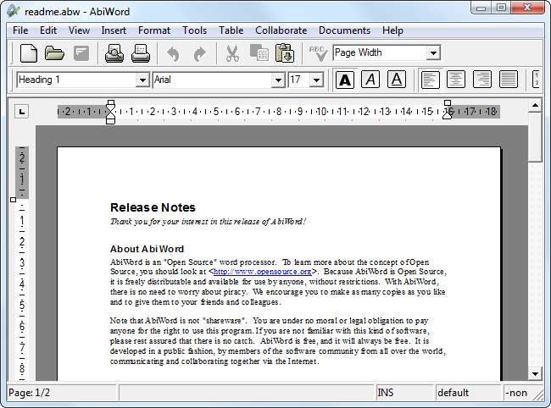Click in the font size field showing 17
Viewport: 551px width, 408px height.
click(x=299, y=80)
